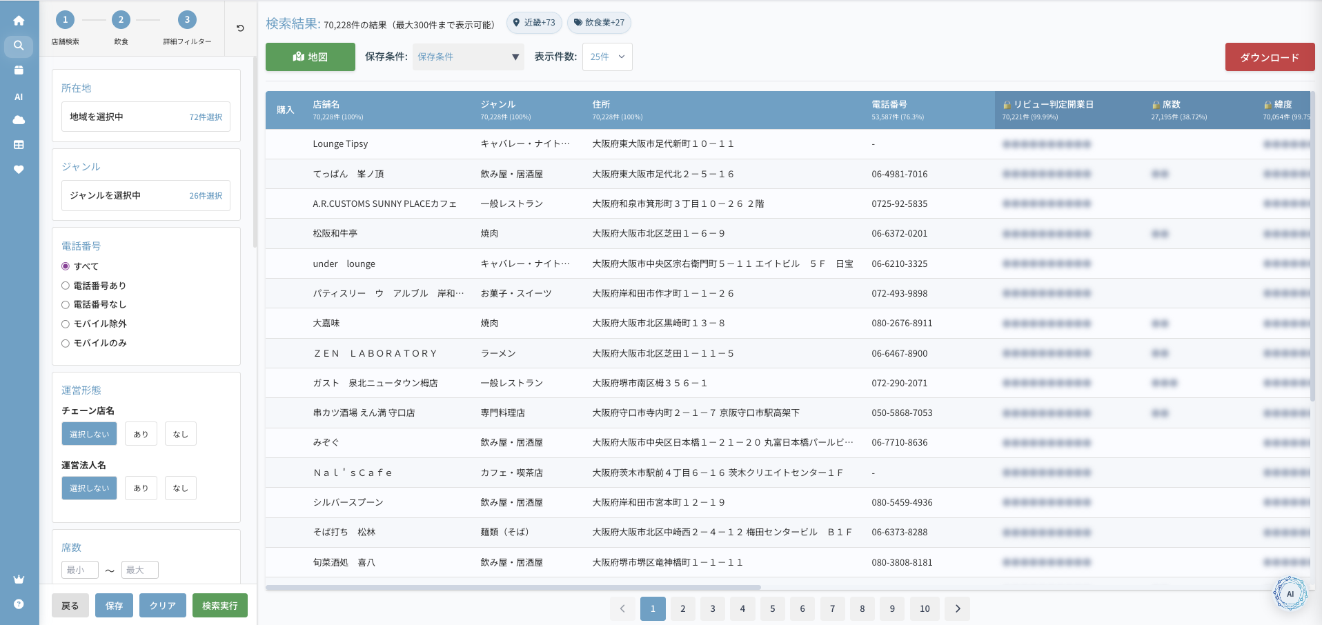This screenshot has height=625, width=1322.
Task: Click the 近畿+73 location tag
Action: tap(534, 23)
